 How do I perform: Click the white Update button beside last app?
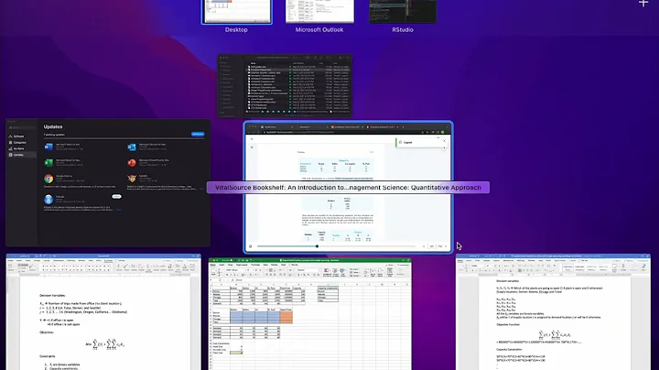(116, 196)
